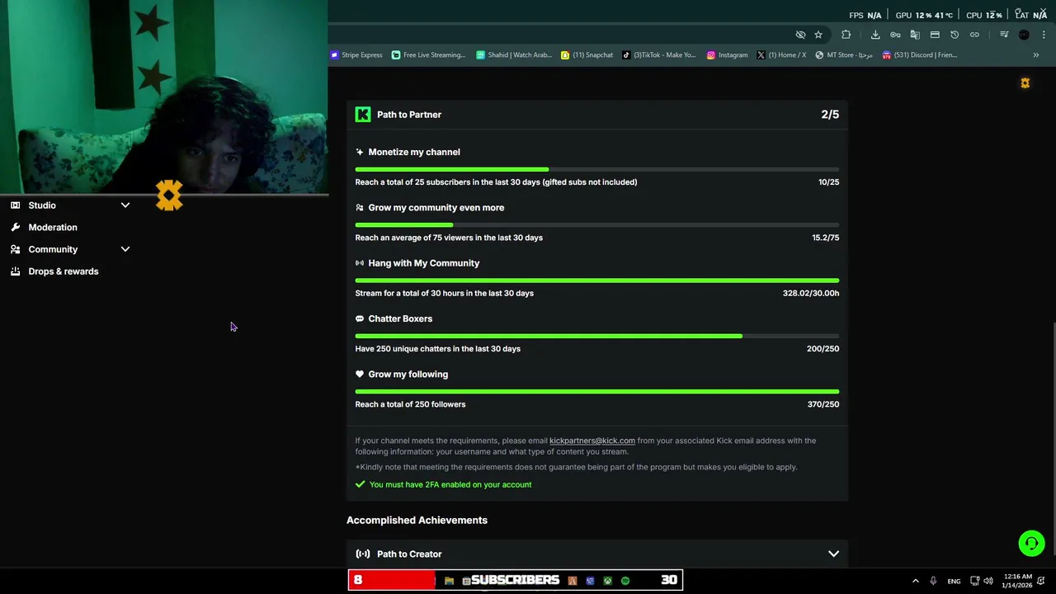Click the sparkle icon beside Monetize my channel
The width and height of the screenshot is (1056, 594).
coord(360,152)
